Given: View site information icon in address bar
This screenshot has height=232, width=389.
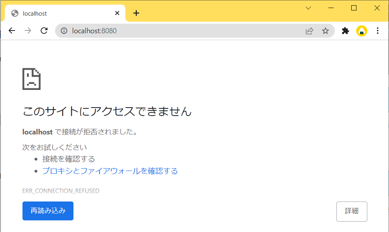Looking at the screenshot, I should coord(64,31).
